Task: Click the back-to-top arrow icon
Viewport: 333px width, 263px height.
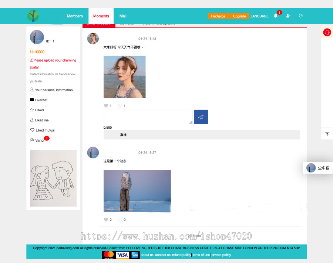Action: (x=327, y=134)
